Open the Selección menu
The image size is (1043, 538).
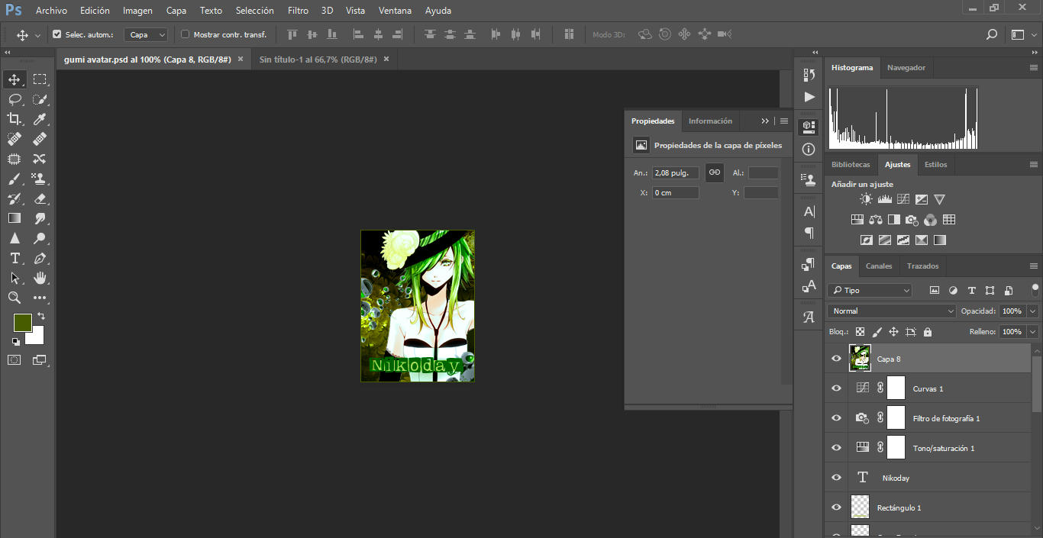255,11
